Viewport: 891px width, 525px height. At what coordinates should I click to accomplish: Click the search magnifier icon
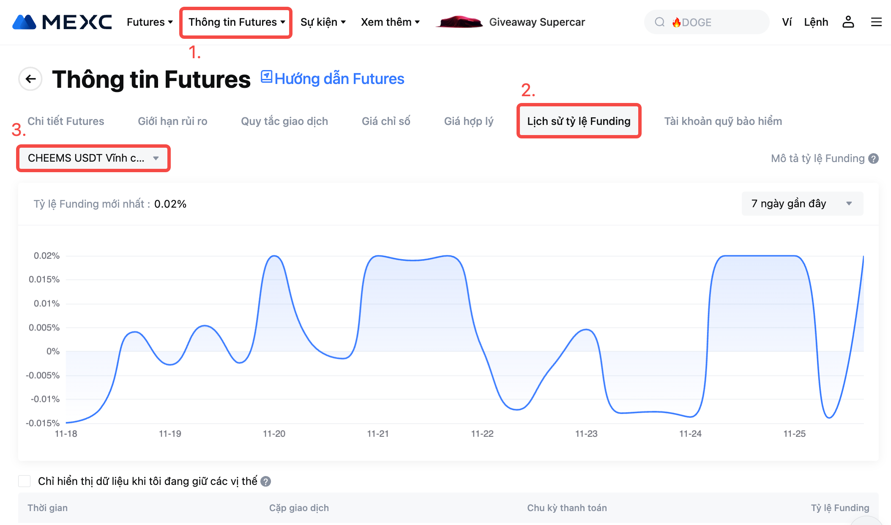659,22
